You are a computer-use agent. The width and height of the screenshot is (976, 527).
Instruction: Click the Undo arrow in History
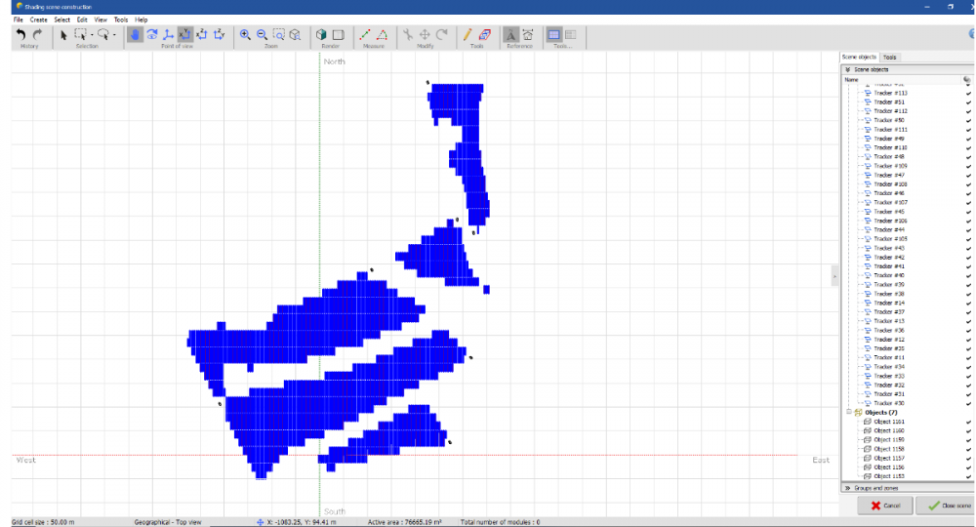[x=21, y=34]
